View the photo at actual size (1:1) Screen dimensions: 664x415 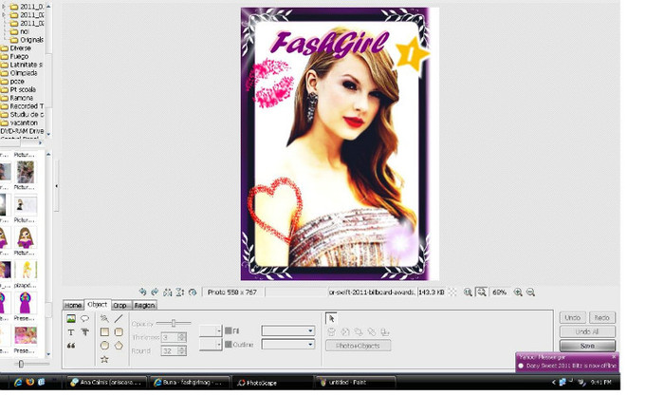(468, 292)
